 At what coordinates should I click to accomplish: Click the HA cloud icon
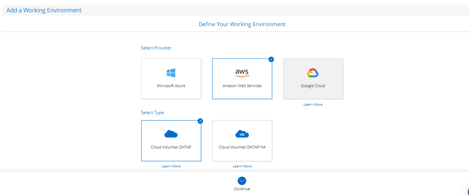242,134
